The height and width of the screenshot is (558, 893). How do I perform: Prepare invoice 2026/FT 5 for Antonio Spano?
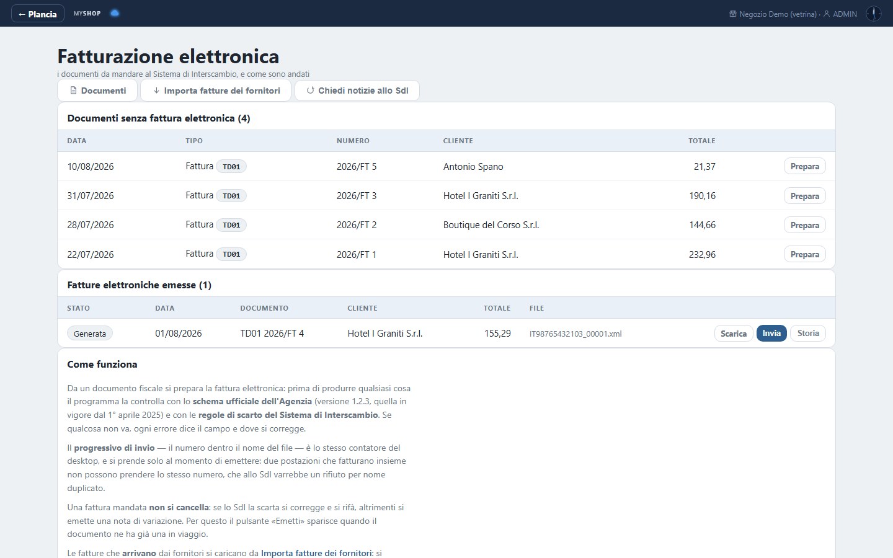(x=804, y=166)
